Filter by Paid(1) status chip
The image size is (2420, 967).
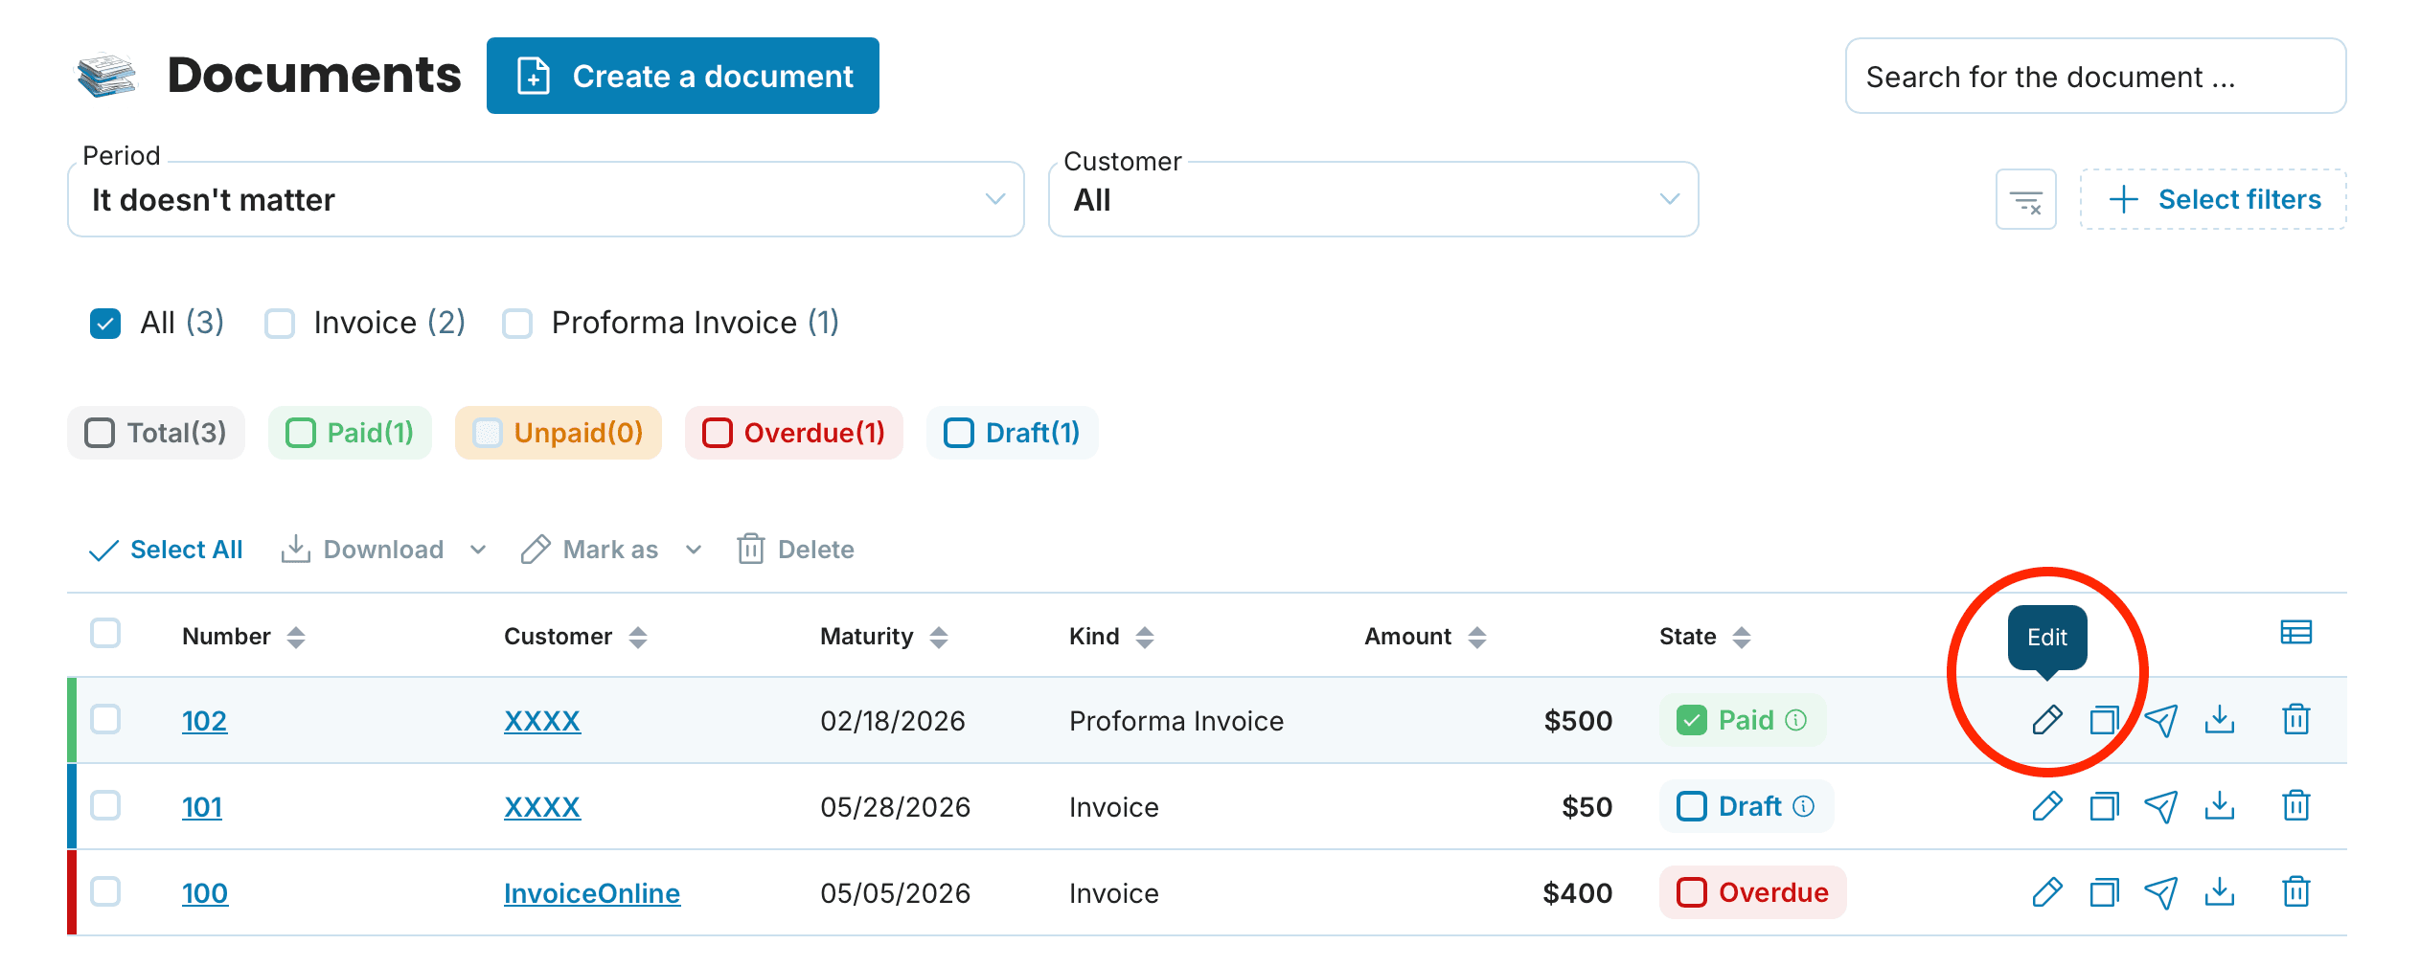click(350, 433)
